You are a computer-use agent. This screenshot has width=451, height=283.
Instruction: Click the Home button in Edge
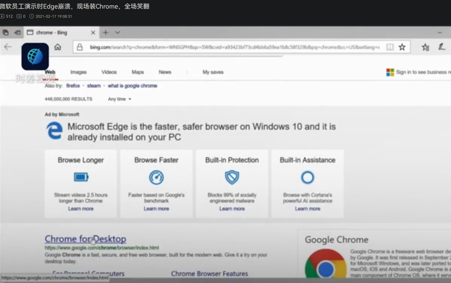[x=58, y=47]
